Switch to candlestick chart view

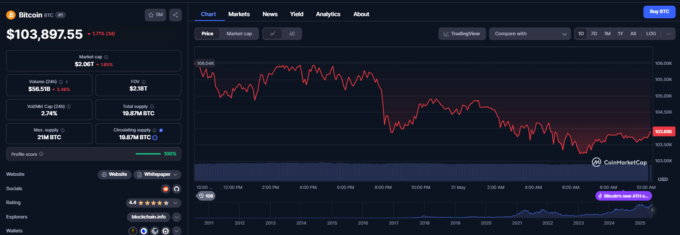292,34
